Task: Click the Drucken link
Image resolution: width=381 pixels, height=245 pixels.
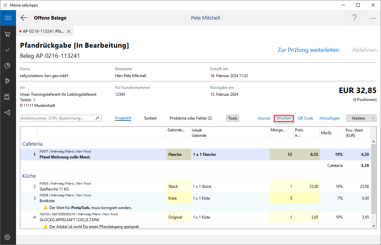Action: 284,118
